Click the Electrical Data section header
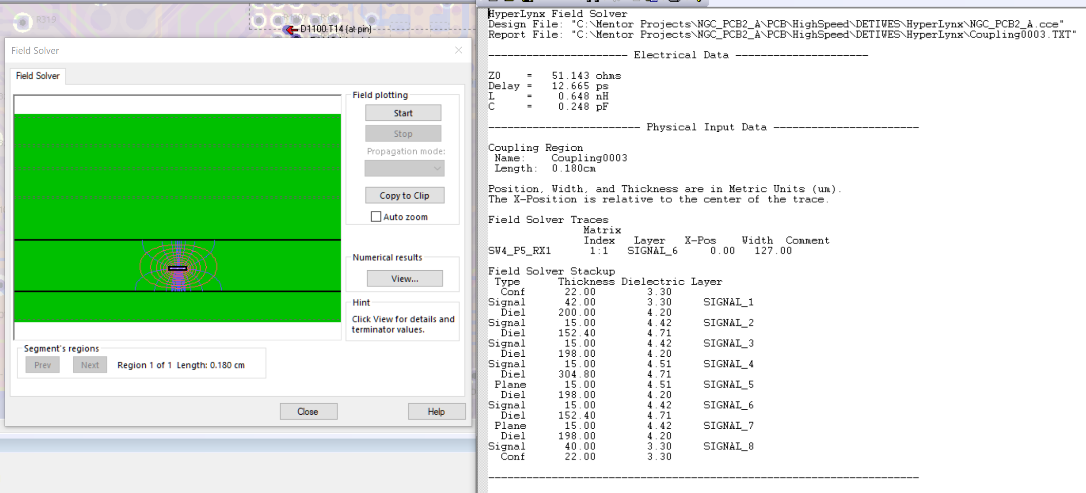The height and width of the screenshot is (493, 1086). (681, 55)
